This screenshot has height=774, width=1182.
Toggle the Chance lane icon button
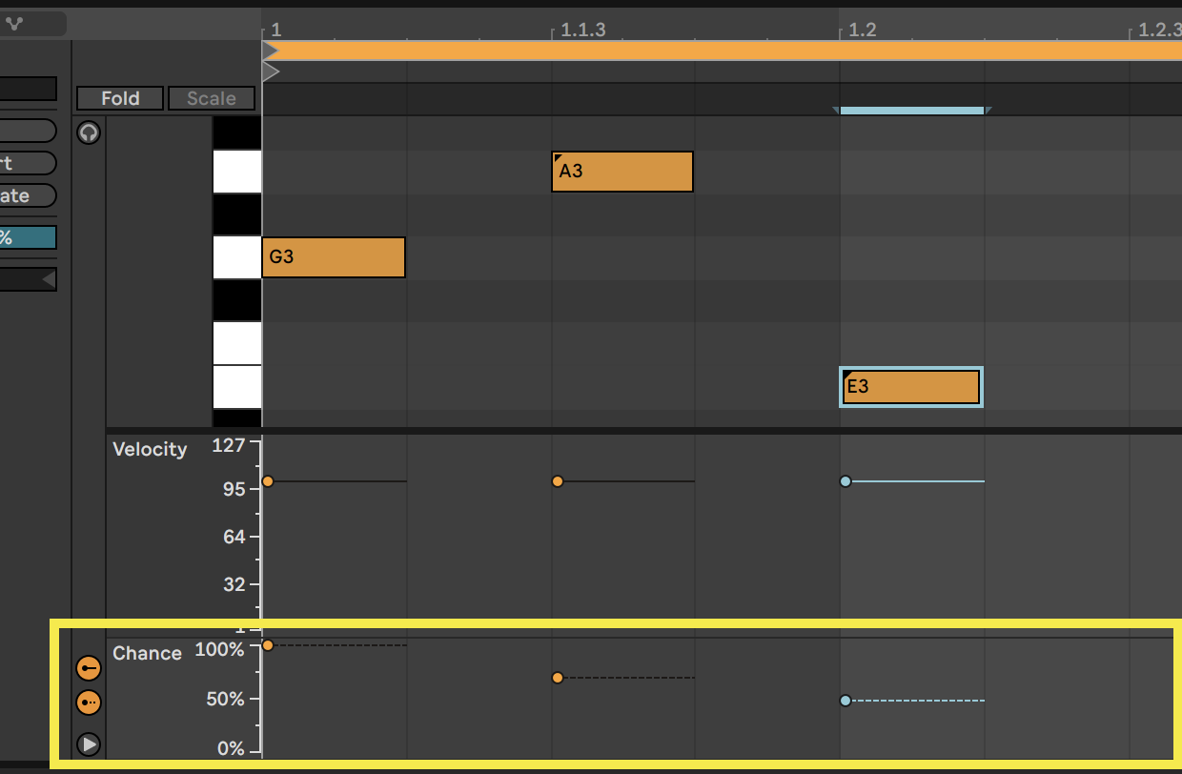(x=89, y=703)
